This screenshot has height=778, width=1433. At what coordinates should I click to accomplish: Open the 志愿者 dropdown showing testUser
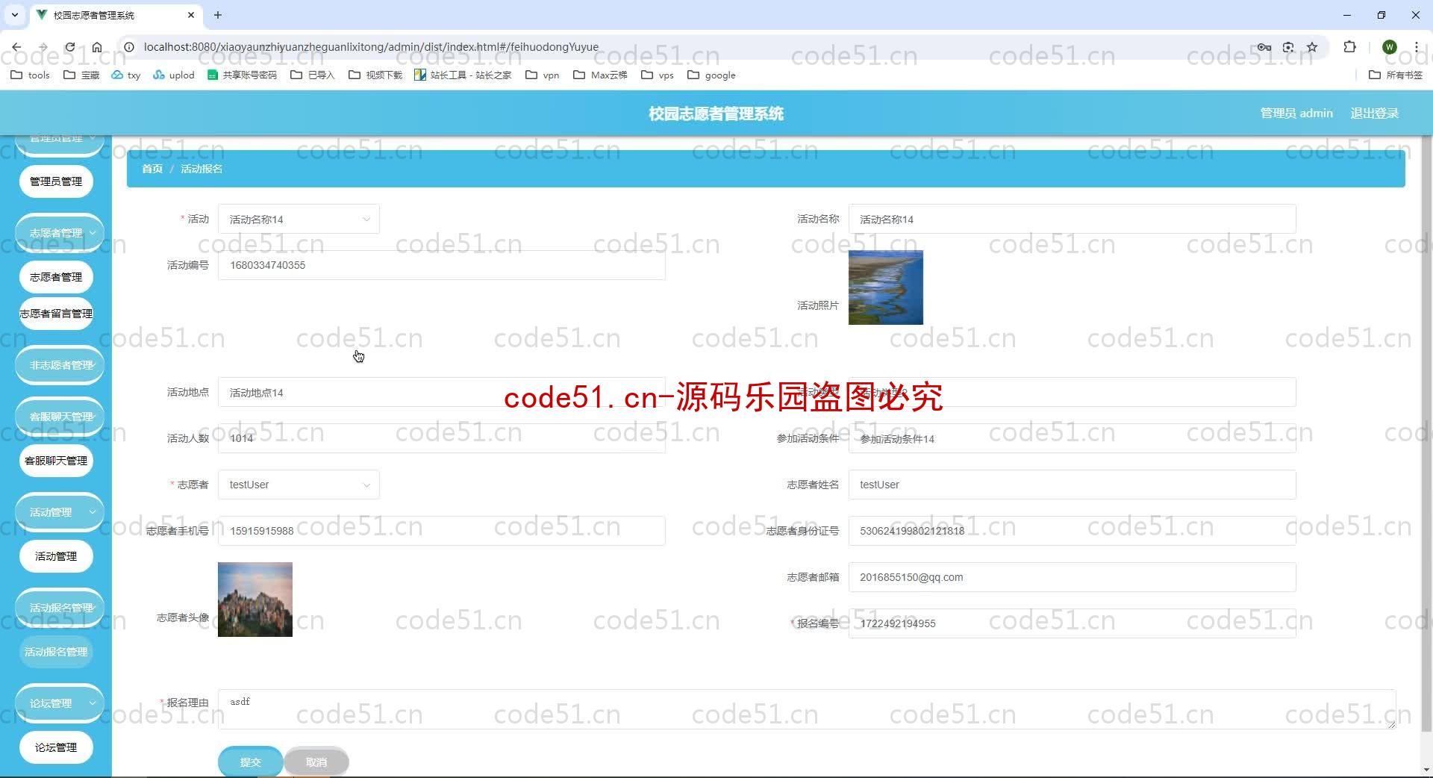[299, 485]
